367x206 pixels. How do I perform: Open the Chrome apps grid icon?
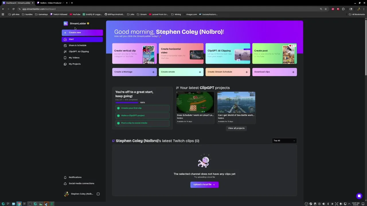point(3,14)
